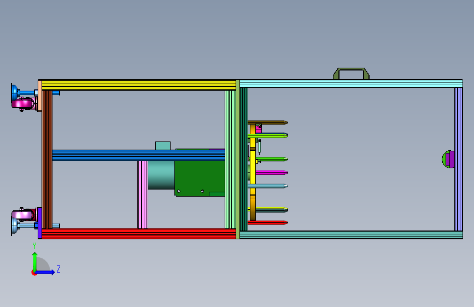Select the magenta horizontal pin
The height and width of the screenshot is (307, 474).
tap(272, 173)
